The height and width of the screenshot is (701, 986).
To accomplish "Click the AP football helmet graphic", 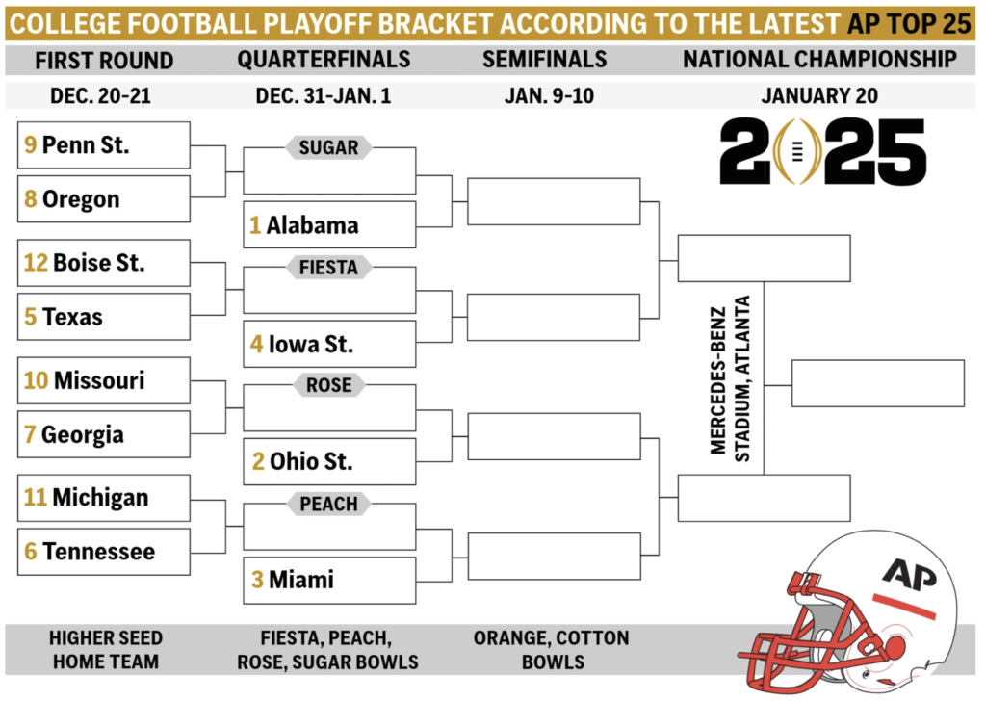I will coord(848,611).
